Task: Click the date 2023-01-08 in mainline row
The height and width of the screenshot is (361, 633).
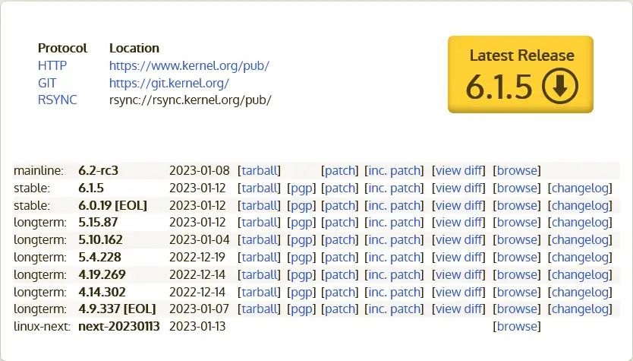Action: (x=200, y=170)
